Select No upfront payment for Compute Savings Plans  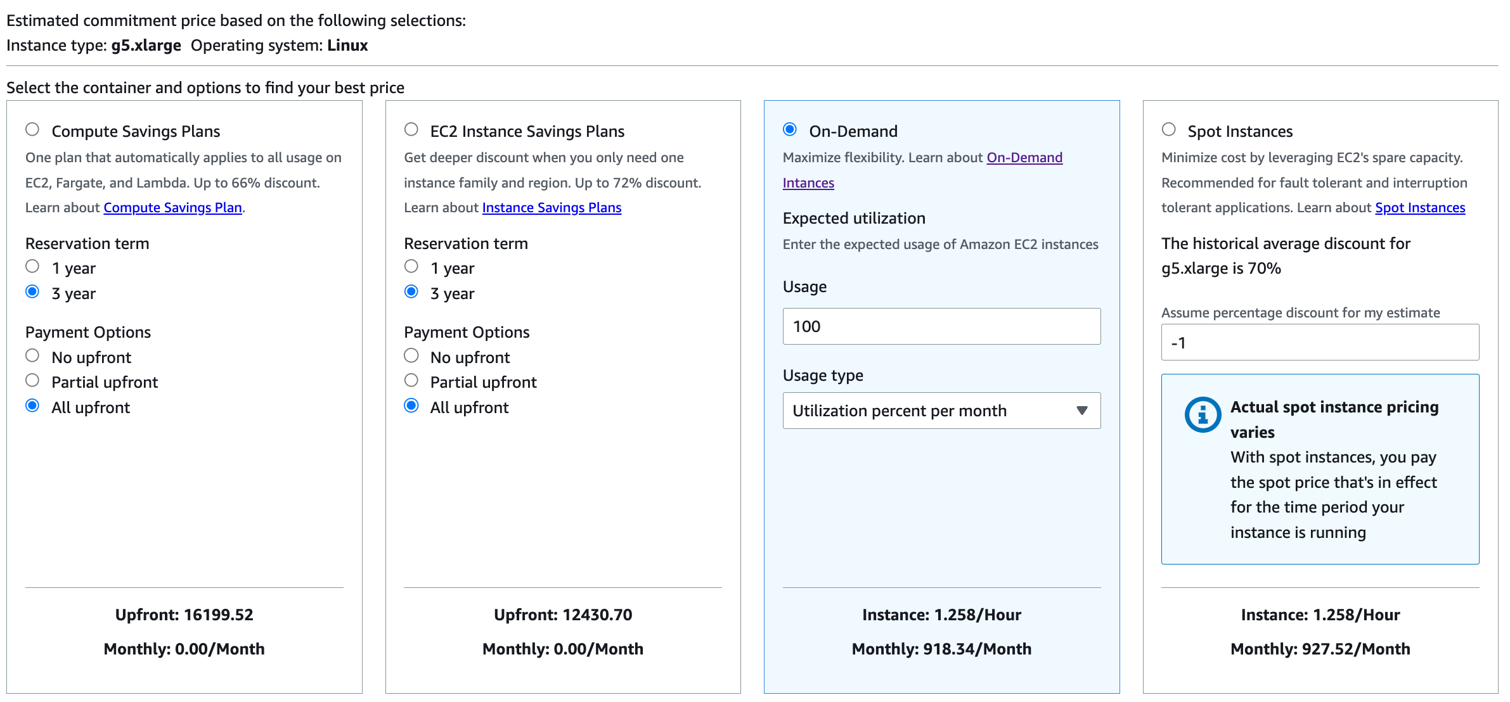32,355
